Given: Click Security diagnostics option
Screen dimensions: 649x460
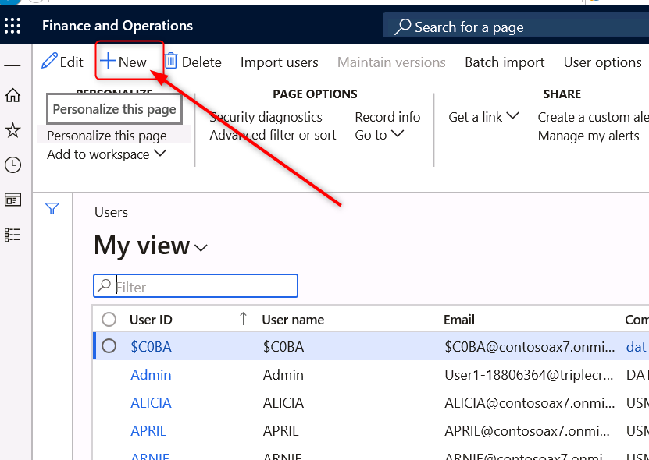Looking at the screenshot, I should 266,117.
